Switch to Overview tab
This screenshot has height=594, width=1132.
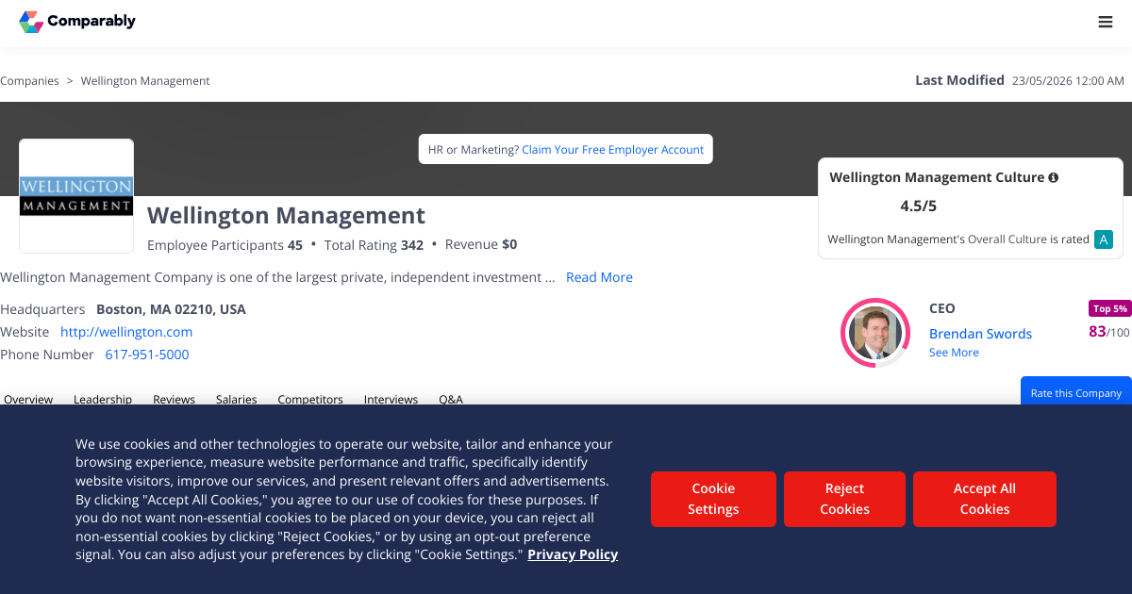pos(28,399)
